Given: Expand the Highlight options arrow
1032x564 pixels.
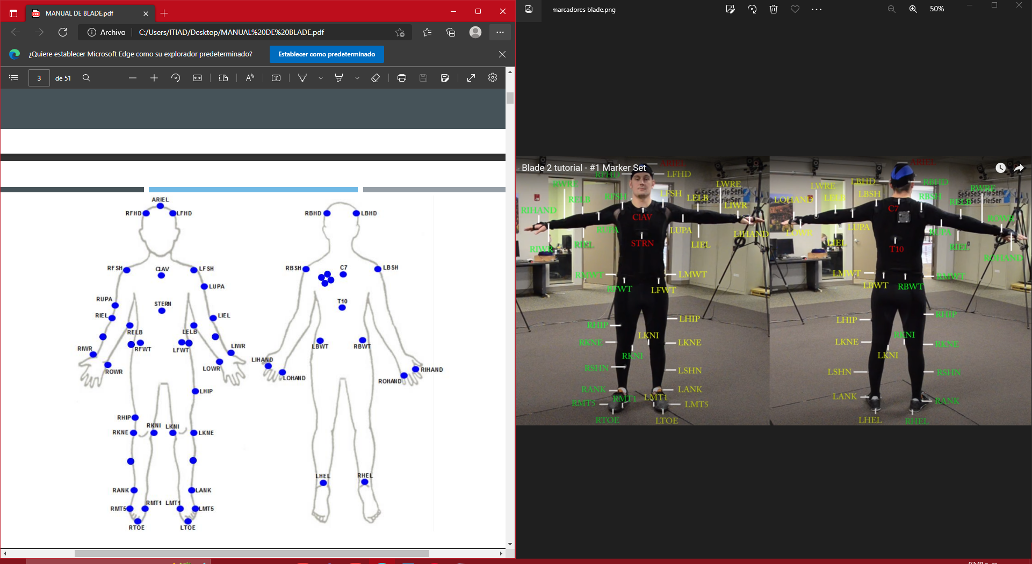Looking at the screenshot, I should point(357,78).
